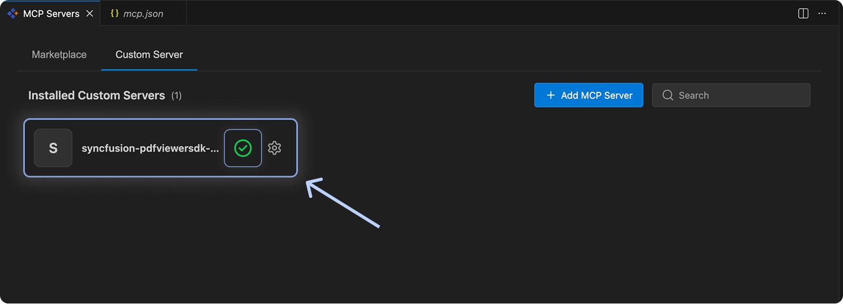Click the empty area of the mcp.json tab bar
The width and height of the screenshot is (843, 304).
click(475, 13)
